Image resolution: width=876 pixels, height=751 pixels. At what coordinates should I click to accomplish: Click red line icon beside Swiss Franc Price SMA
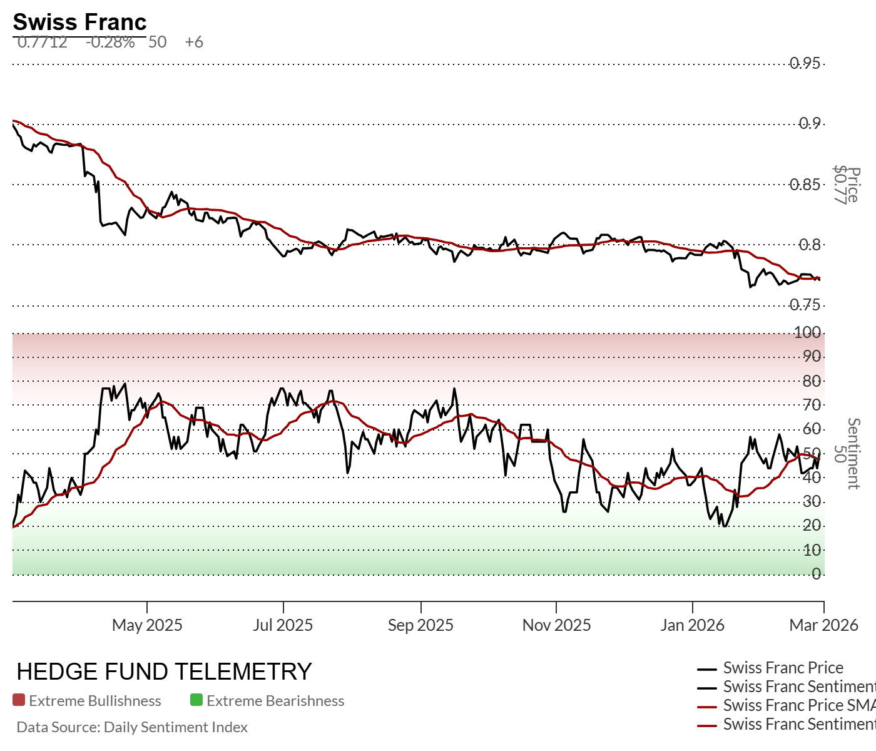tap(707, 707)
